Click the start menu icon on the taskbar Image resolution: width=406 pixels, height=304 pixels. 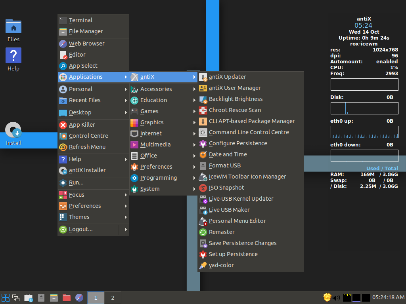click(6, 298)
